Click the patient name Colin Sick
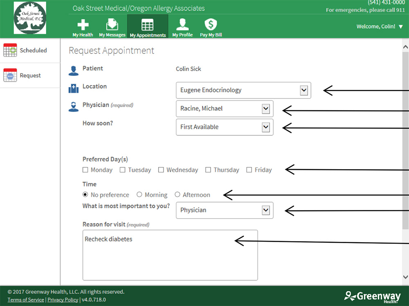 [x=188, y=69]
